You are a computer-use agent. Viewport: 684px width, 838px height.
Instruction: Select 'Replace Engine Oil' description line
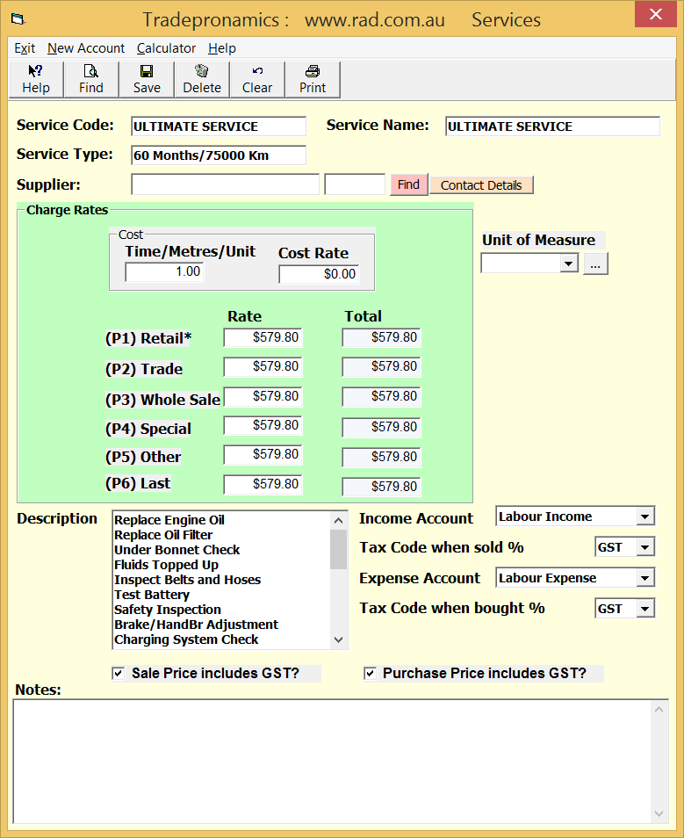pyautogui.click(x=169, y=520)
